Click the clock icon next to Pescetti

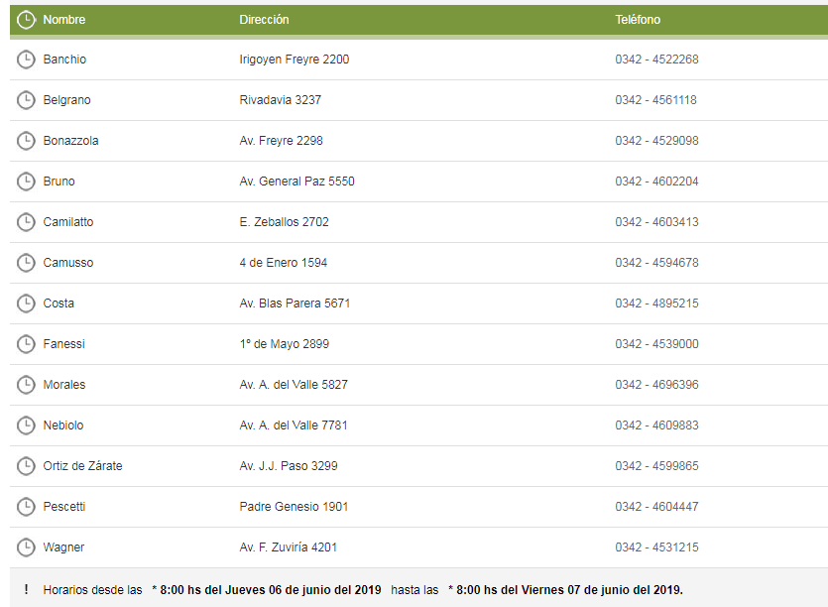(26, 507)
